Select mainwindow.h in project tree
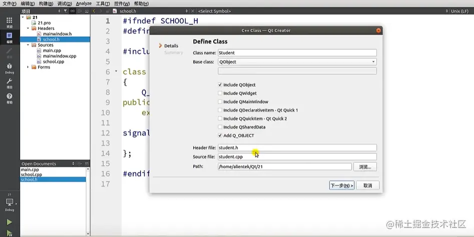This screenshot has height=237, width=474. [x=57, y=34]
